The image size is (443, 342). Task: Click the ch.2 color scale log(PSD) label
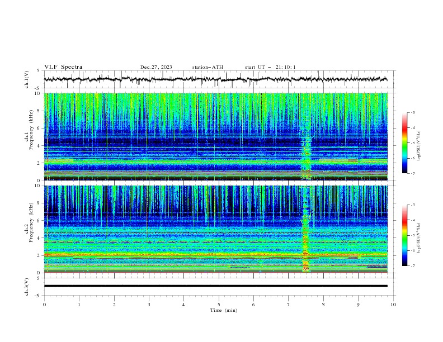pos(419,238)
